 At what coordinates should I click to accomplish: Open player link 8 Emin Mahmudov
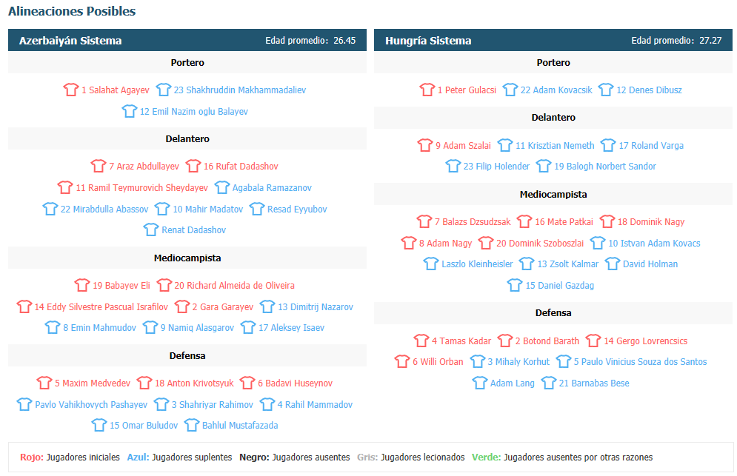(x=100, y=327)
